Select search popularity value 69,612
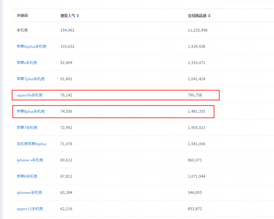The height and width of the screenshot is (219, 274). (x=66, y=160)
